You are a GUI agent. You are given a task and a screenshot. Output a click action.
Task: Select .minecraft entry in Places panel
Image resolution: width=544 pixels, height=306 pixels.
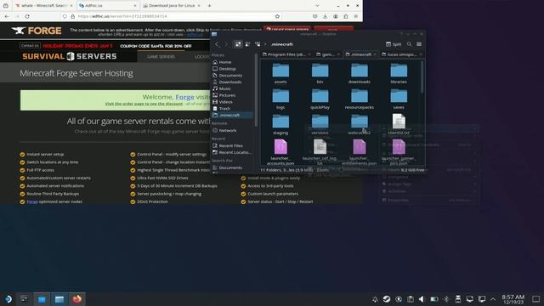(x=232, y=115)
